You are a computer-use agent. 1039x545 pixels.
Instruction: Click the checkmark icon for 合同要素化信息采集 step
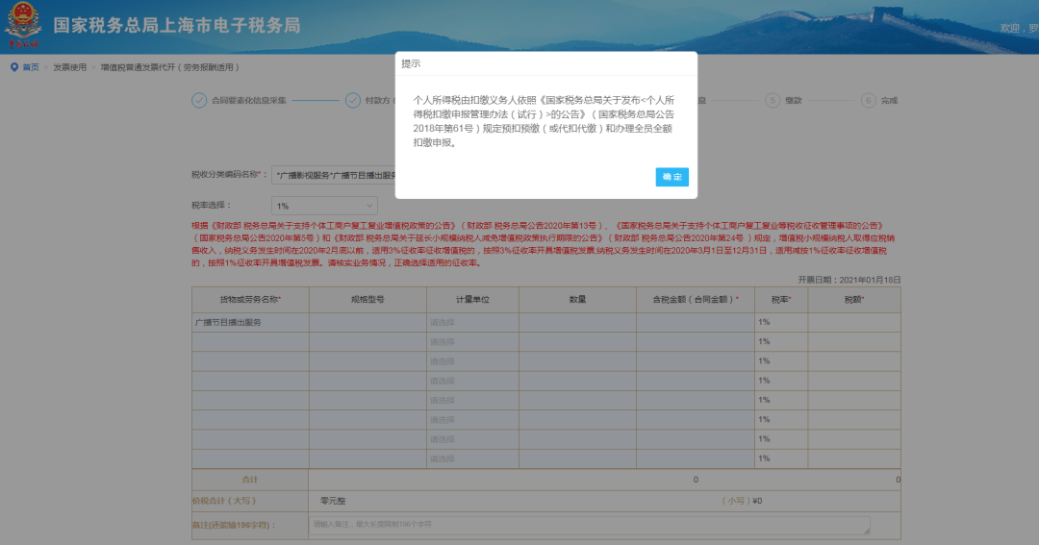[199, 100]
